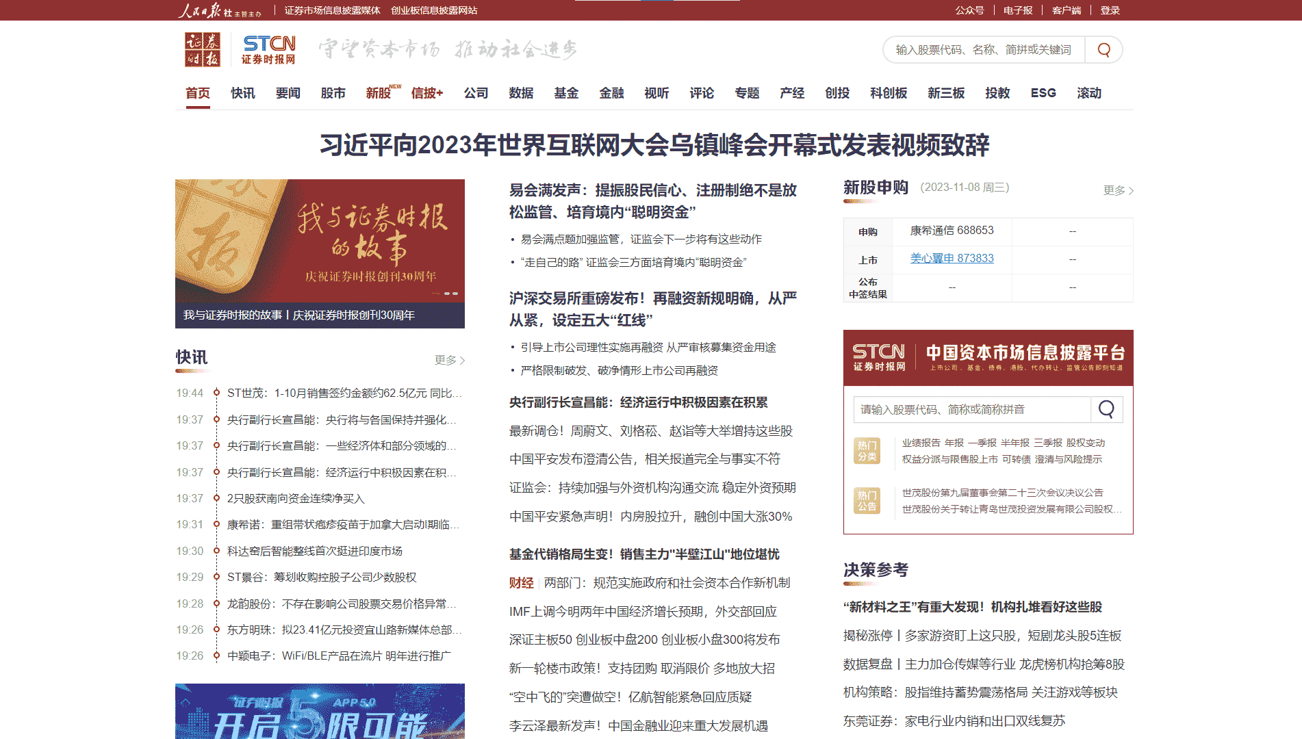Viewport: 1302px width, 739px height.
Task: Click the STCN logo in disclosure platform banner
Action: pos(879,357)
